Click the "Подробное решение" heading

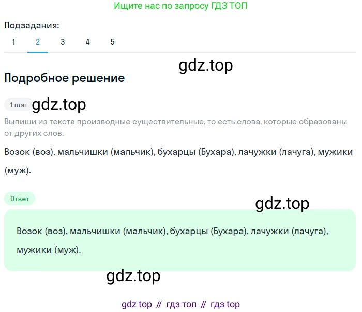pos(65,78)
